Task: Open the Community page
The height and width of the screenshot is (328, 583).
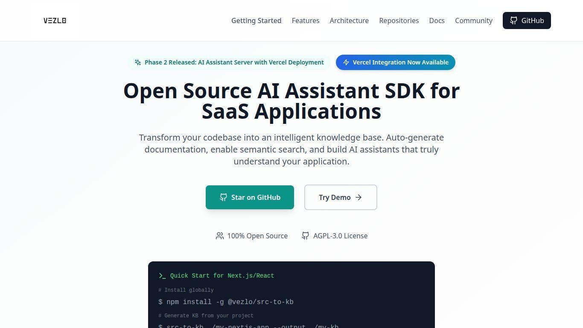Action: point(473,20)
